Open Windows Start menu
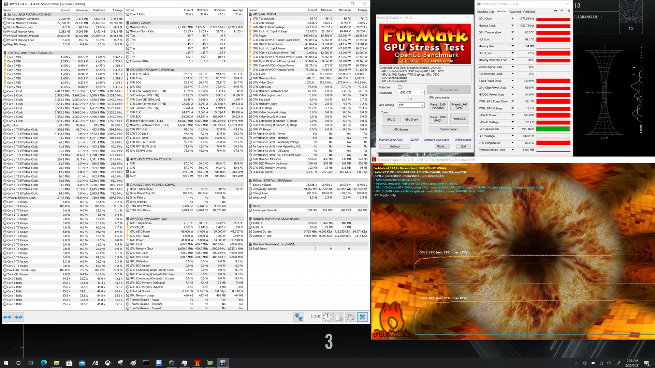655x368 pixels. click(6, 363)
